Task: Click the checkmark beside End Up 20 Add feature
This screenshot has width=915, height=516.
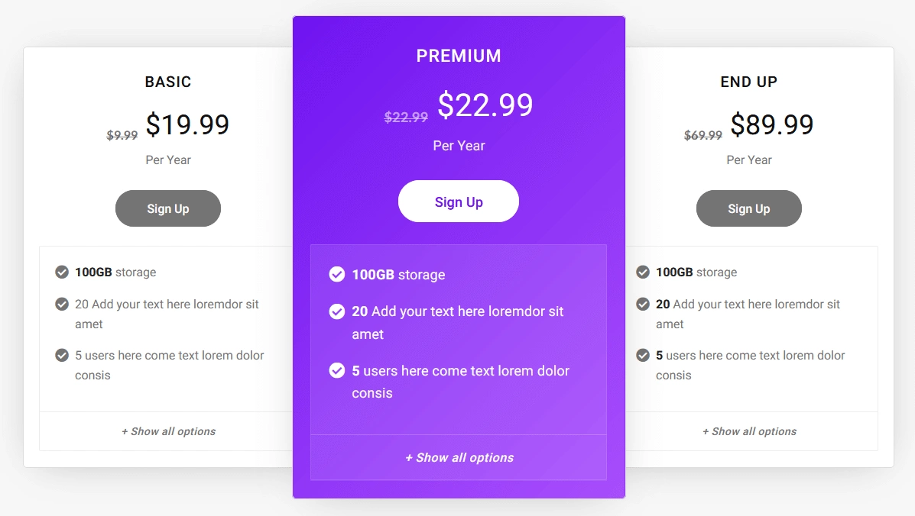Action: pyautogui.click(x=643, y=304)
